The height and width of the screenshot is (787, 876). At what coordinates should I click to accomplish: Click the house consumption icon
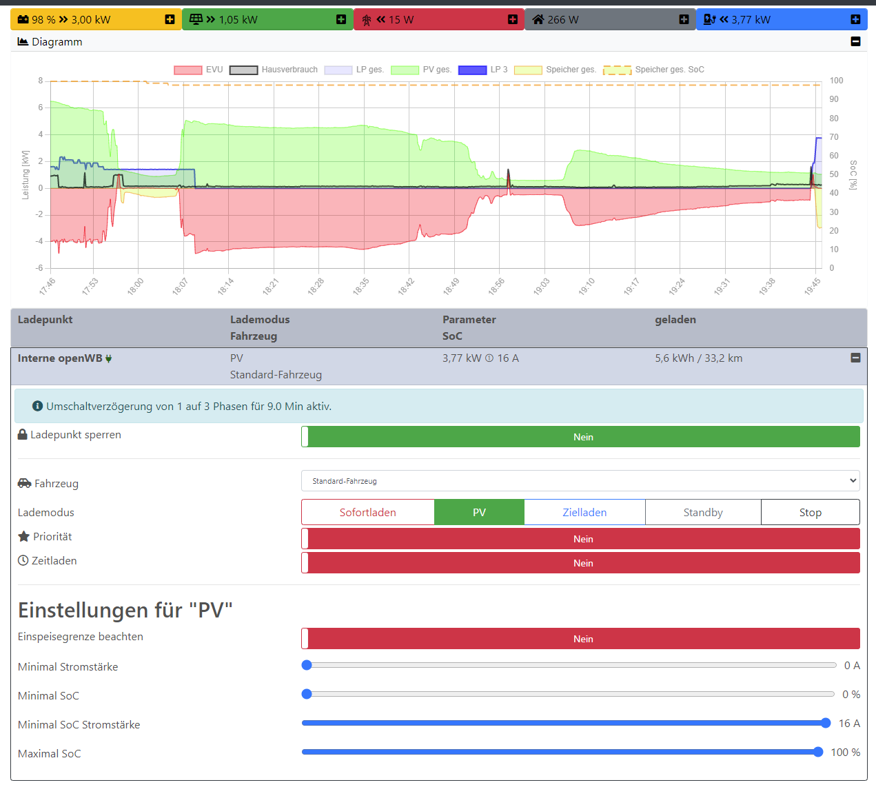tap(538, 19)
